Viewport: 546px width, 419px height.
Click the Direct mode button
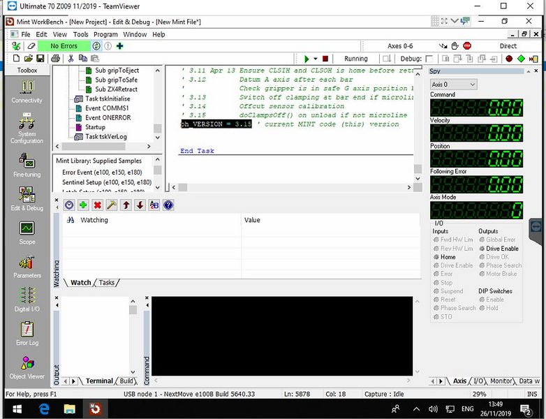pos(508,45)
